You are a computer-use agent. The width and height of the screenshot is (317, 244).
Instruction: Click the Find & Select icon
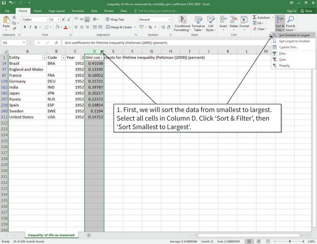[290, 23]
